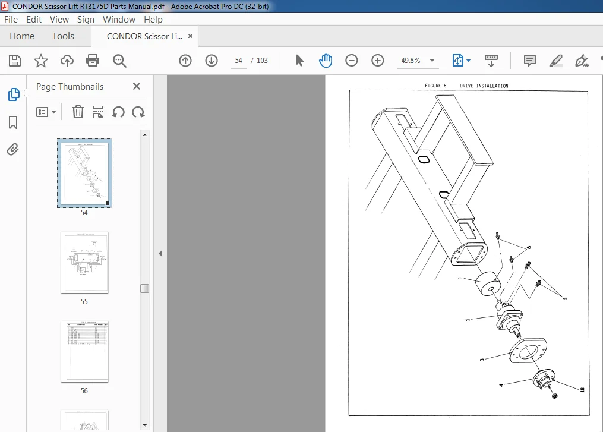The height and width of the screenshot is (432, 603).
Task: Click the thumbnail print pages icon
Action: pos(97,112)
